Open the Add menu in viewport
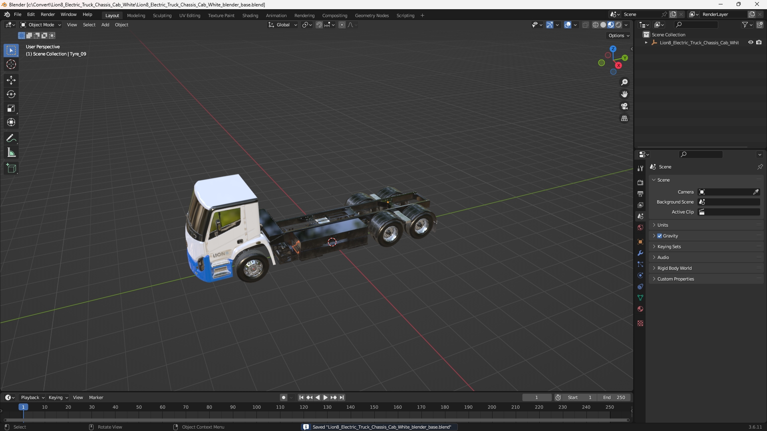The height and width of the screenshot is (431, 767). (x=105, y=25)
